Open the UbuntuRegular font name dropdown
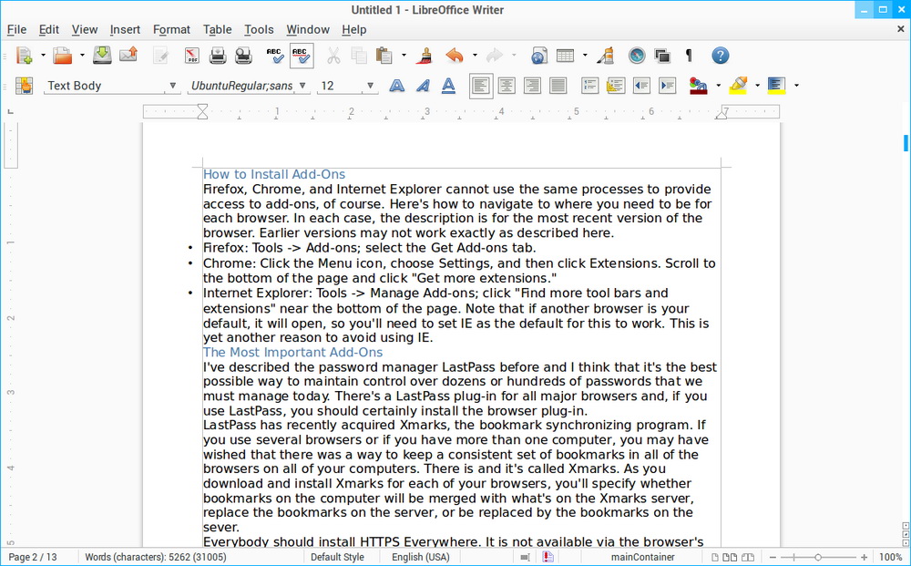The width and height of the screenshot is (911, 566). 302,86
